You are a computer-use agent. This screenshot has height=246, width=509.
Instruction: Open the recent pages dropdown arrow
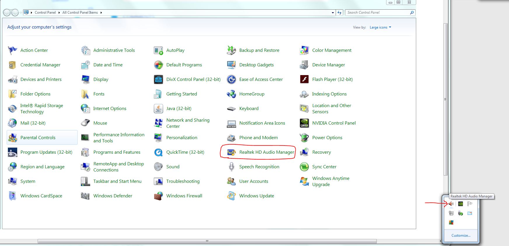21,13
